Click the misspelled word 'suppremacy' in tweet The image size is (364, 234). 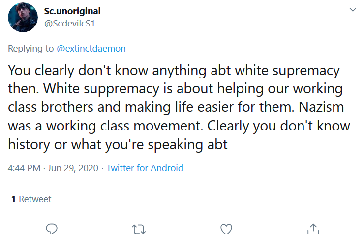coord(121,89)
